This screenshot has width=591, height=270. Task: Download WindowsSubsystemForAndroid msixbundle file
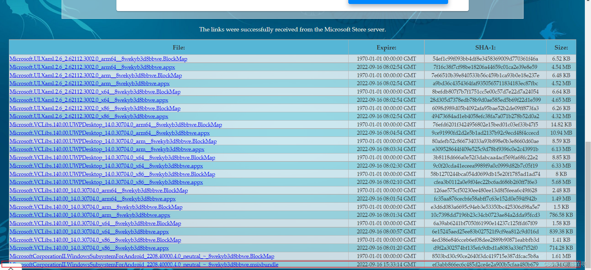click(144, 264)
